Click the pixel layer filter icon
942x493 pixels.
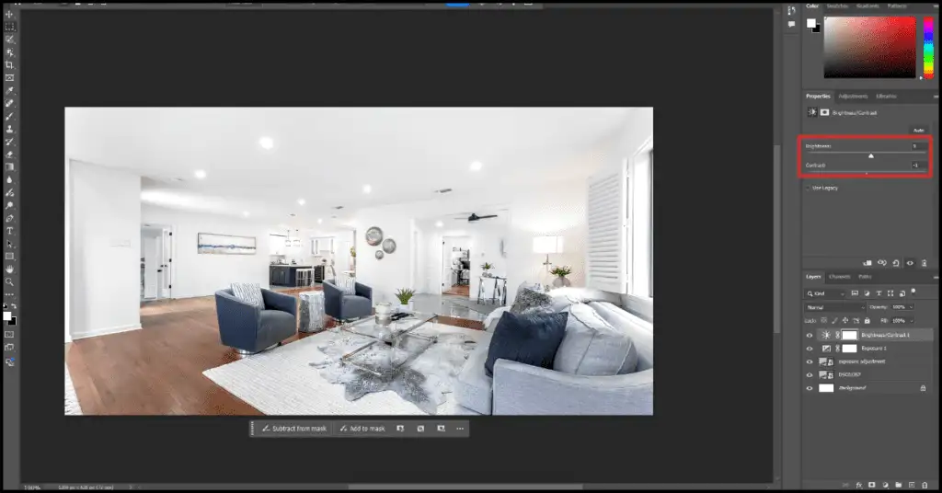pyautogui.click(x=855, y=293)
